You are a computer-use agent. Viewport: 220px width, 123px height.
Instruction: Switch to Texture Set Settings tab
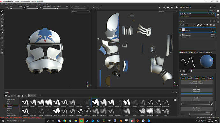coord(204,53)
